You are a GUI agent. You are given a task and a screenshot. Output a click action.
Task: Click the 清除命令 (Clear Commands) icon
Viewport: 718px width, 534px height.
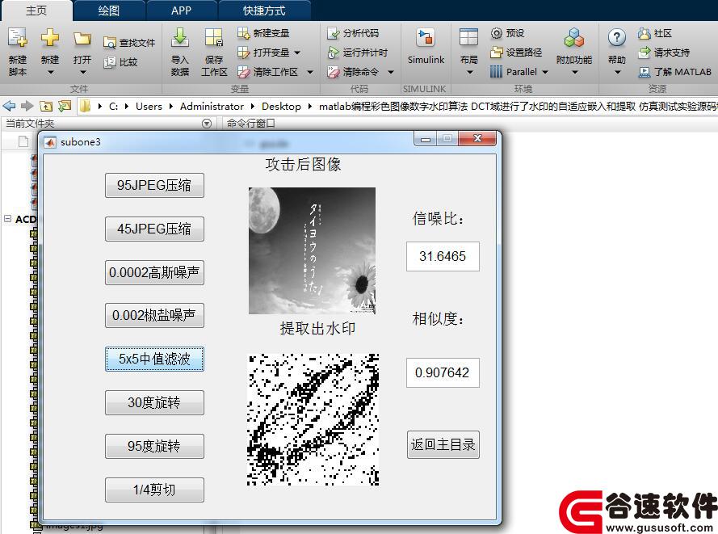[x=333, y=72]
